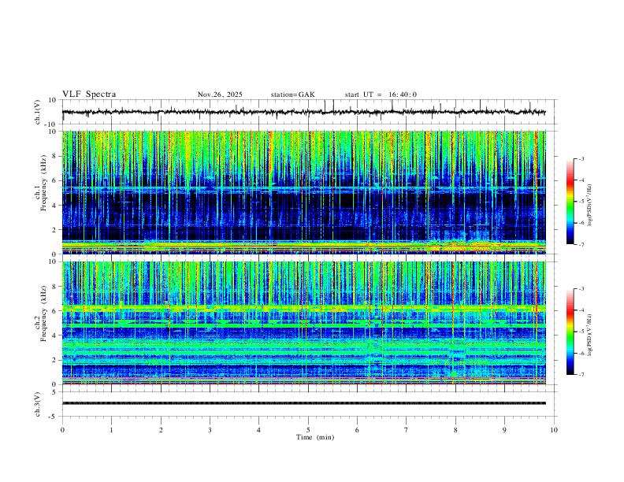This screenshot has width=624, height=482.
Task: Click the ch.2 spectrogram colorbar
Action: pyautogui.click(x=570, y=332)
